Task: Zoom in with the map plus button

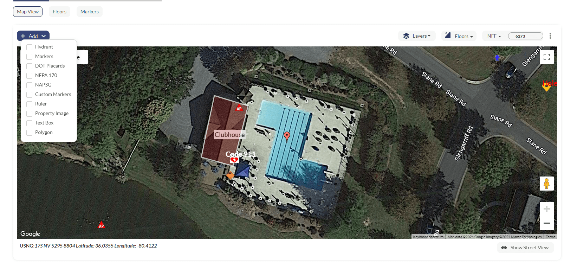Action: point(546,209)
